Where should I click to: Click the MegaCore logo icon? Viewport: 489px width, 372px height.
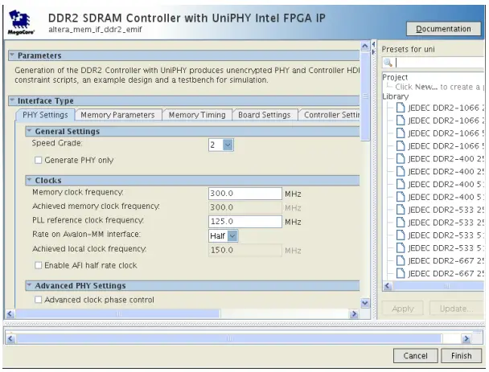(21, 22)
